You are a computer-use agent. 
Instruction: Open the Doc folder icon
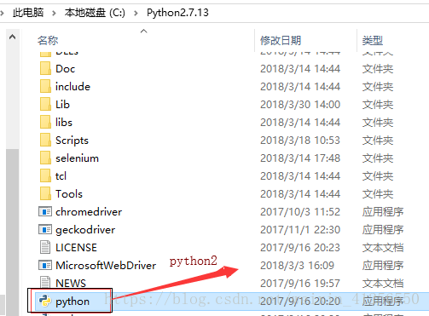[x=45, y=69]
